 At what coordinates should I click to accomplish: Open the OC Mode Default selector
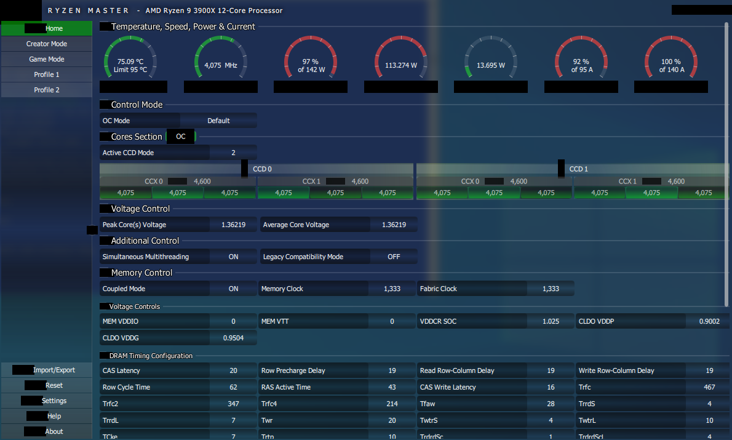point(218,121)
